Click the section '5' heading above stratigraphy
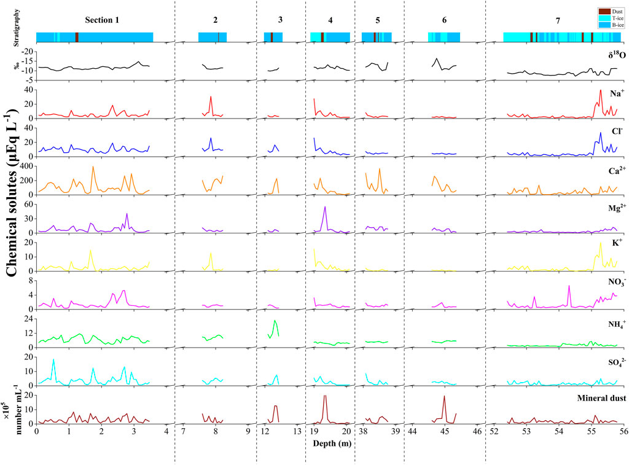 pos(378,20)
